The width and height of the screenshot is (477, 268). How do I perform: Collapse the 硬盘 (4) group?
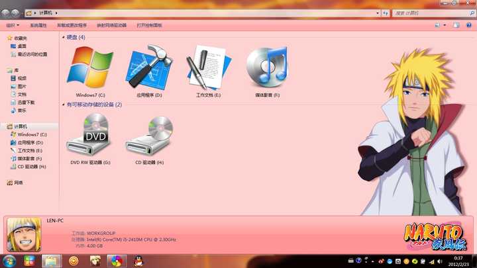click(64, 37)
